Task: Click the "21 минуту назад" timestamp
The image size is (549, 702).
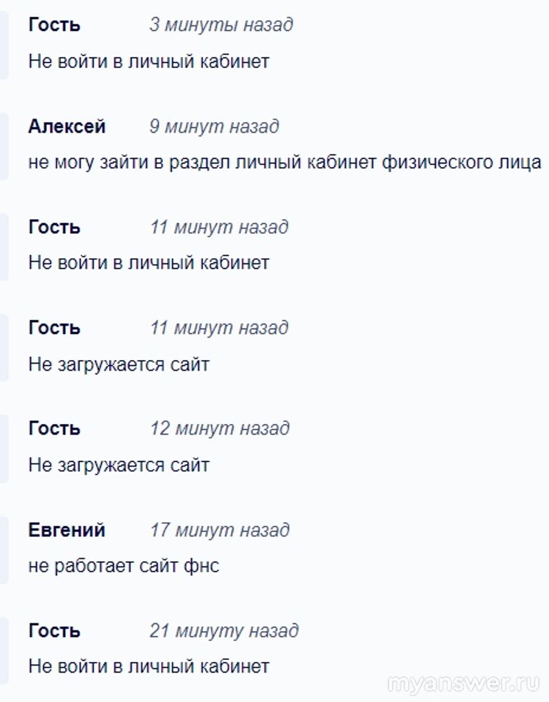Action: point(223,630)
